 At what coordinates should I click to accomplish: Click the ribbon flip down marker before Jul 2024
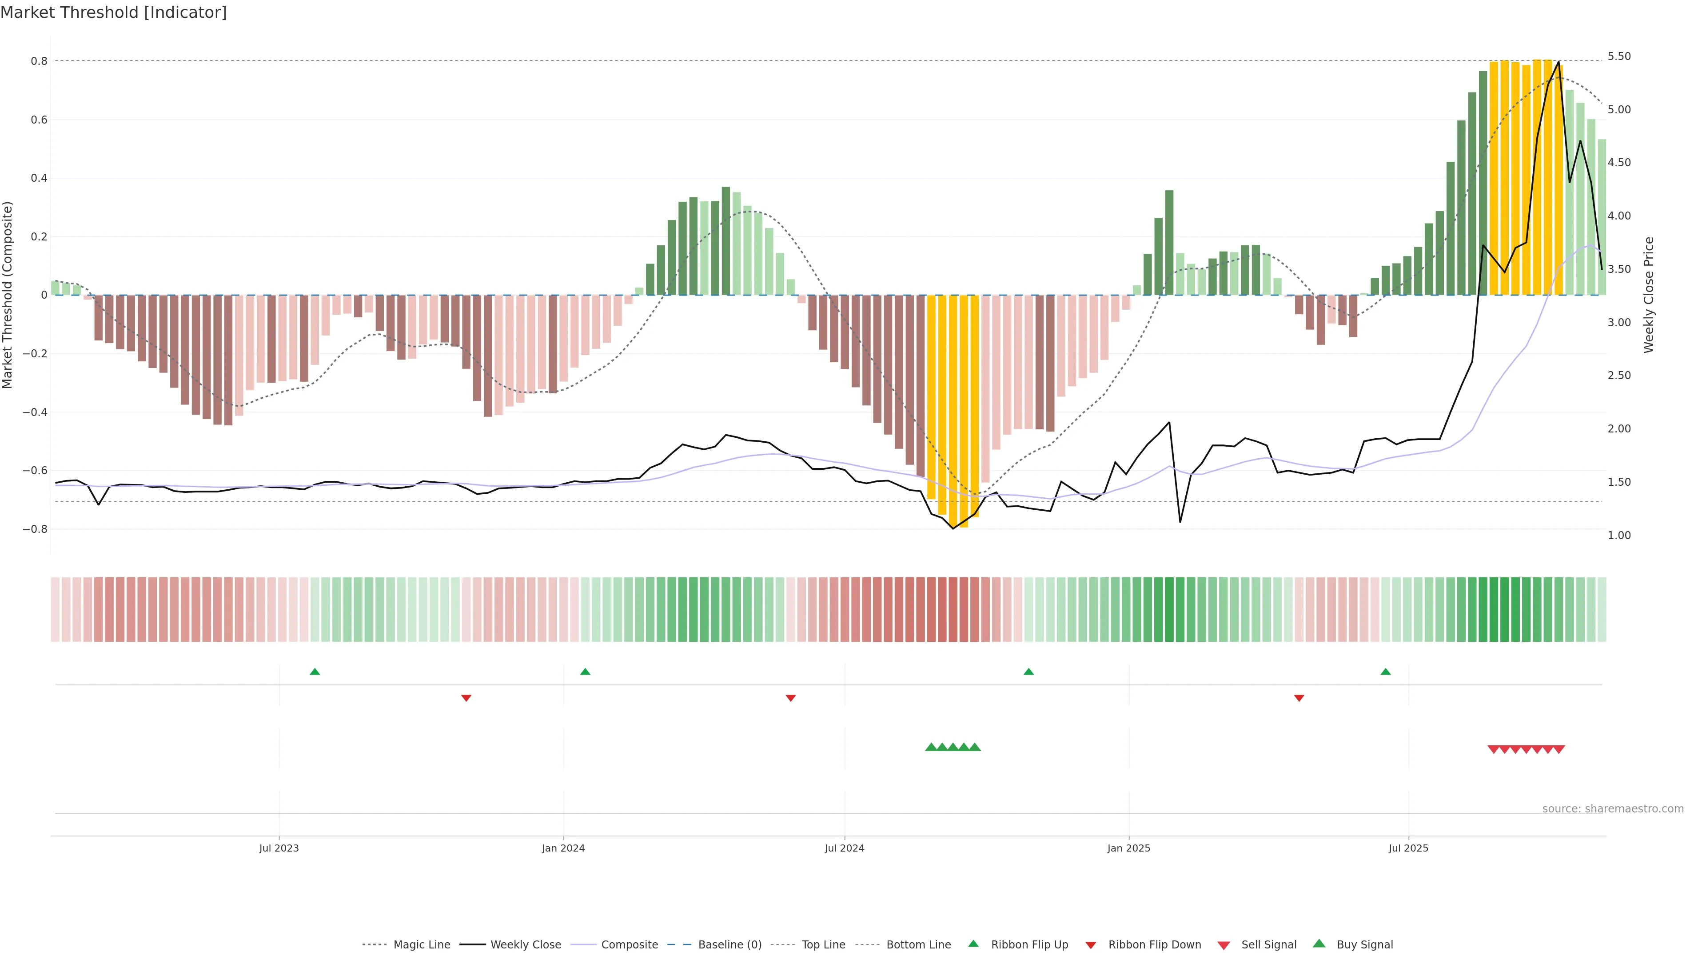click(790, 698)
